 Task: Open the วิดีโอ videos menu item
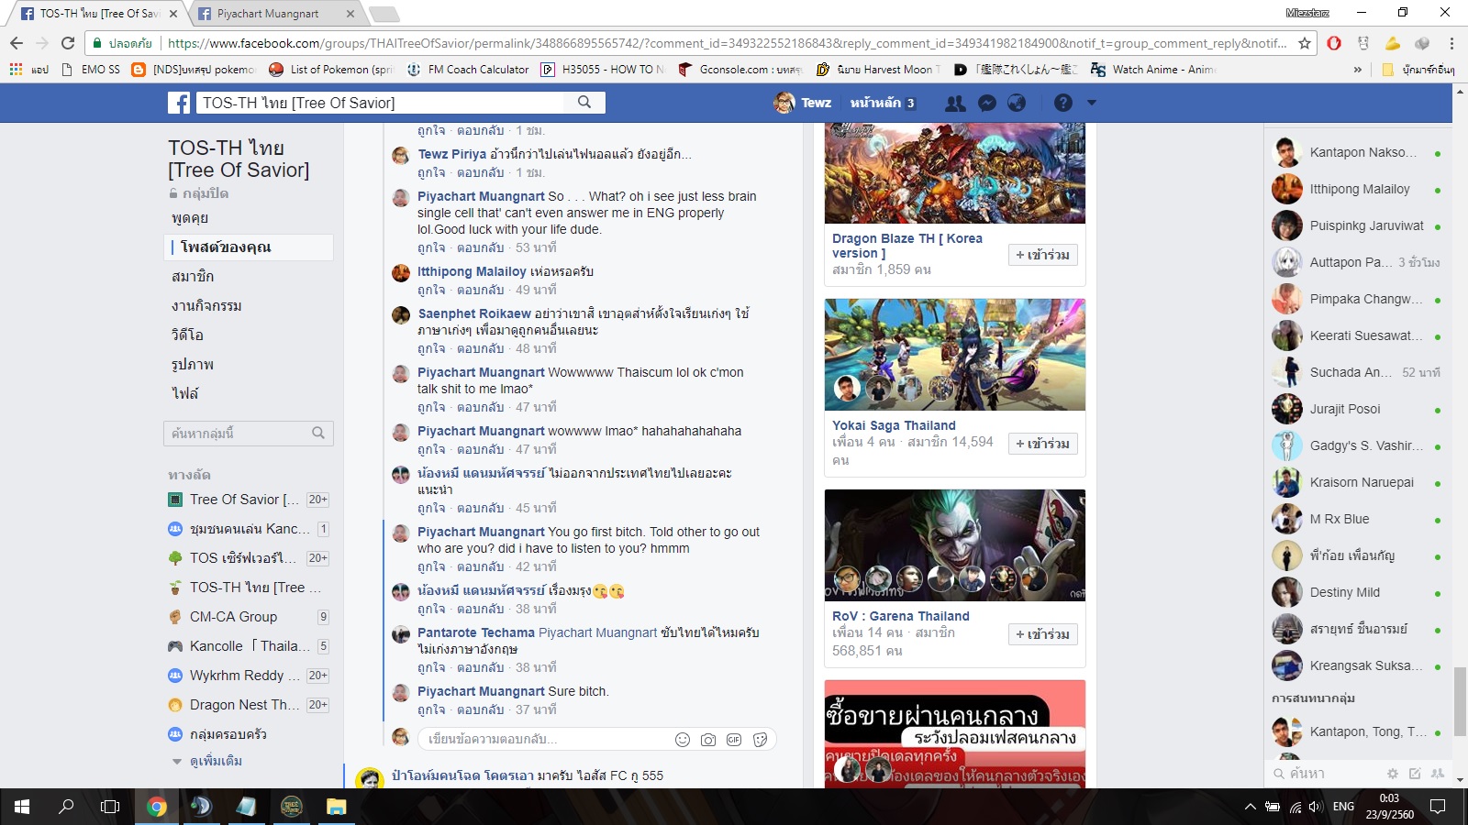click(187, 335)
